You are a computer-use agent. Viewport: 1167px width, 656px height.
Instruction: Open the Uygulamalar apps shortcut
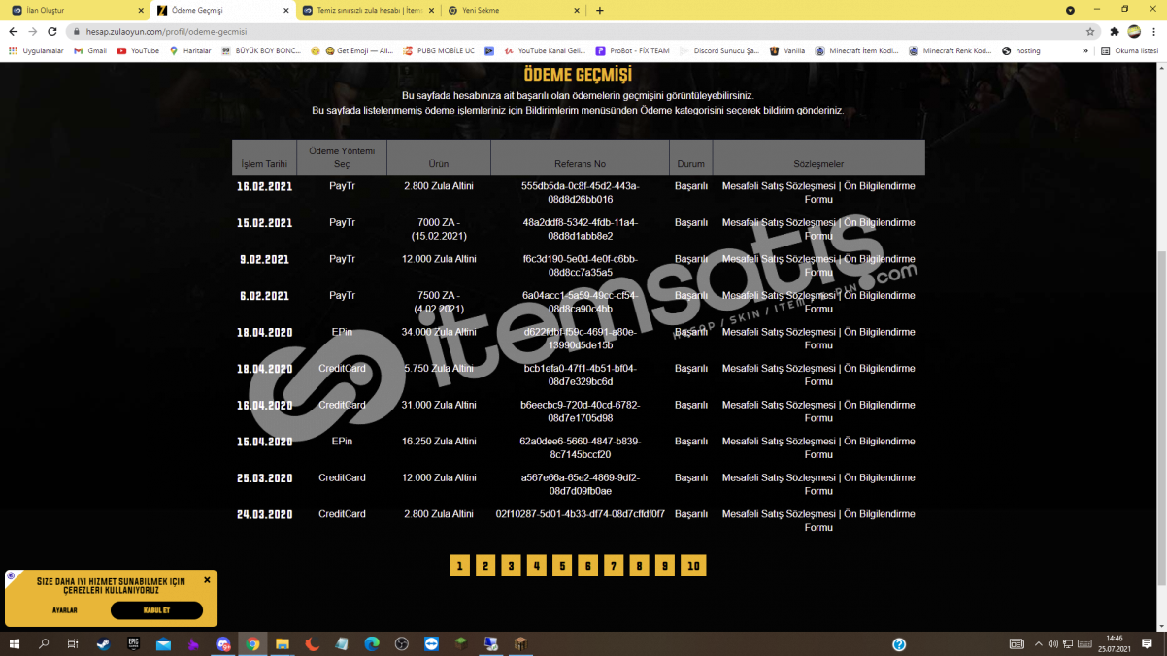(35, 50)
